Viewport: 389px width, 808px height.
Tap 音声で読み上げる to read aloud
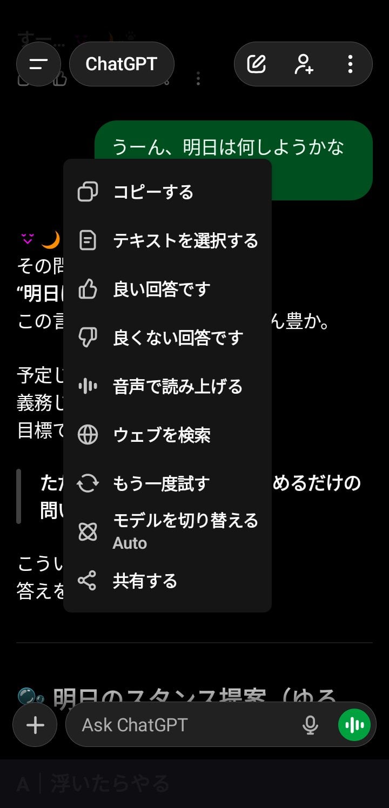pyautogui.click(x=177, y=387)
